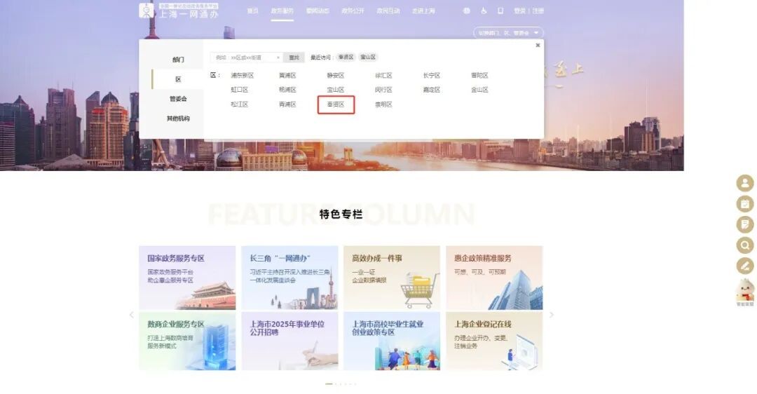The height and width of the screenshot is (394, 757).
Task: Select the 区 tab in popup
Action: tap(178, 79)
